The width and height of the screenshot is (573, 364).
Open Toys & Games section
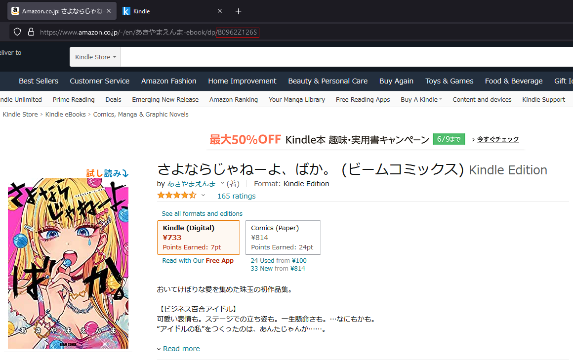pos(449,81)
